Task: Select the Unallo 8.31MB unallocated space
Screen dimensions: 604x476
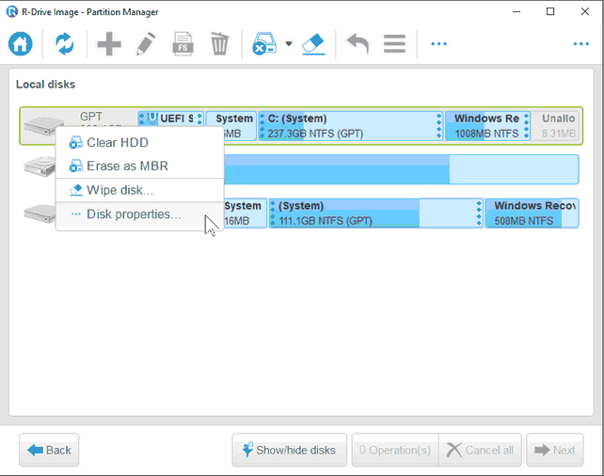Action: pos(555,126)
